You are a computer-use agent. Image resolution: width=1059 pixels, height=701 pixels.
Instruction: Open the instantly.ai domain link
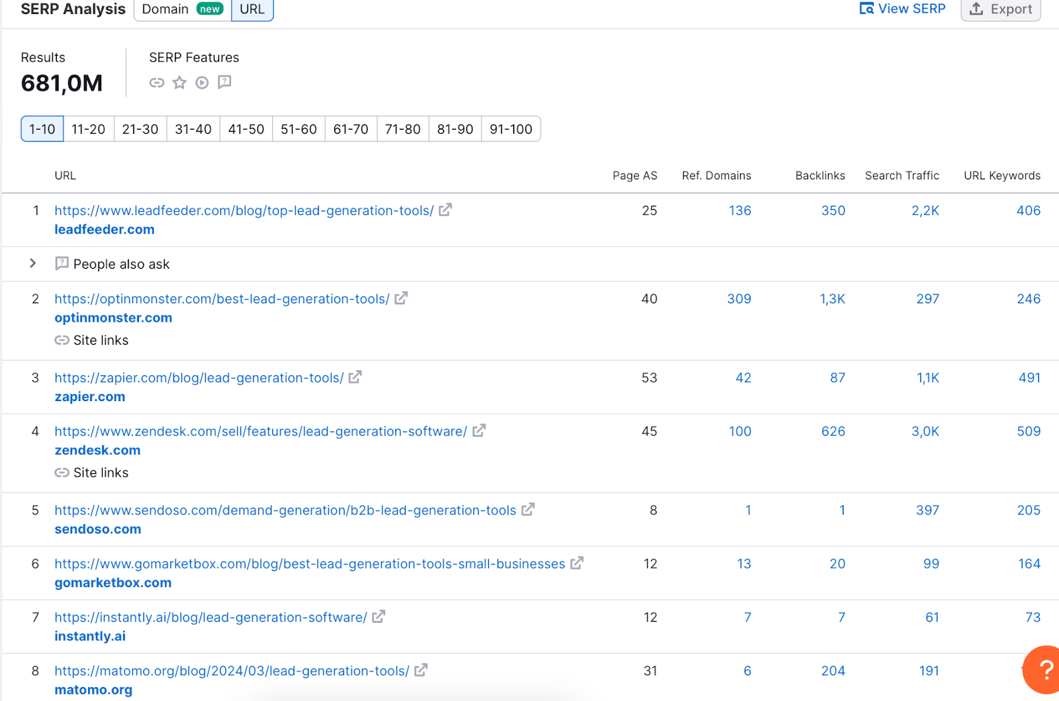pos(90,636)
